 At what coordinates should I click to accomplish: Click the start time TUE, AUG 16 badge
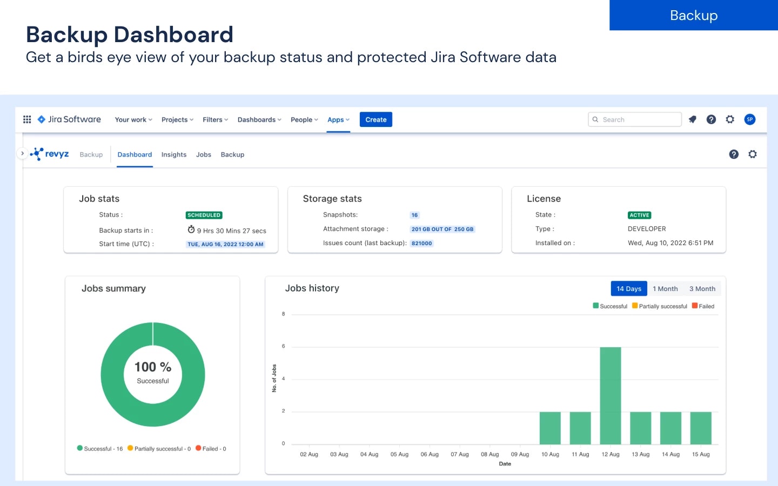(225, 244)
